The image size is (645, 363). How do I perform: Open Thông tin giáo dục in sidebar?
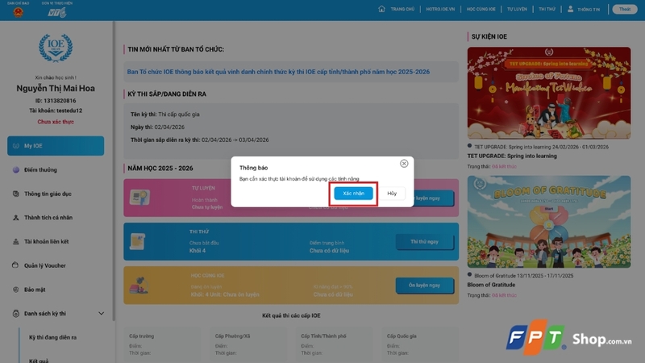pos(48,194)
